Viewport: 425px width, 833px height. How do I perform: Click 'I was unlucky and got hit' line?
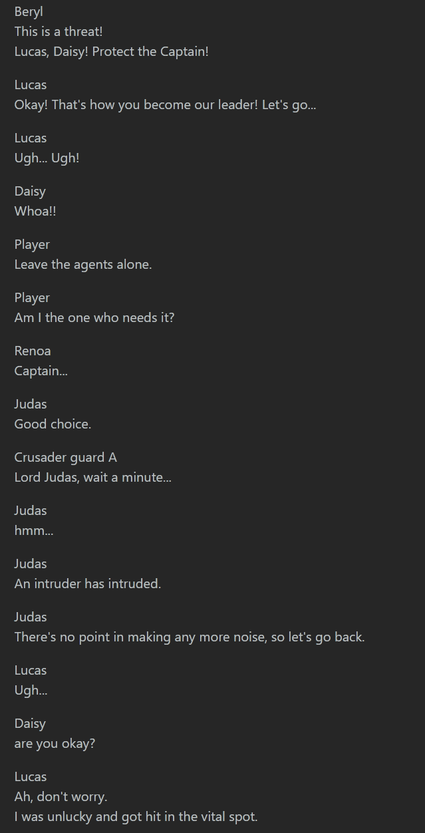click(x=136, y=816)
